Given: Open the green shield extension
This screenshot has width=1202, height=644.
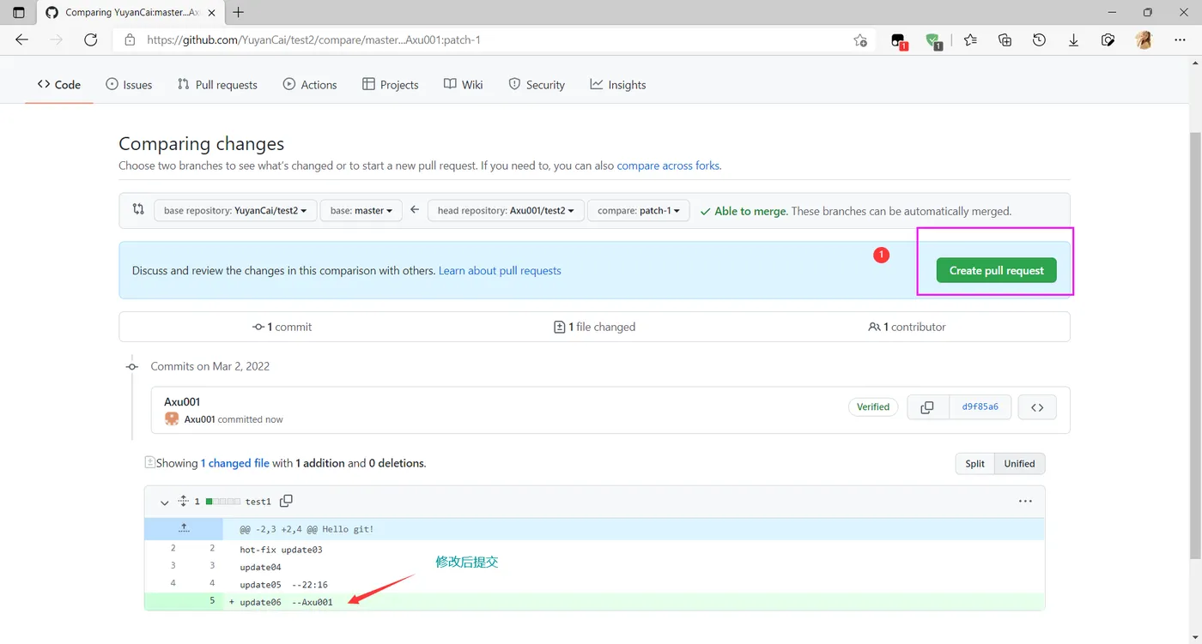Looking at the screenshot, I should [x=933, y=40].
